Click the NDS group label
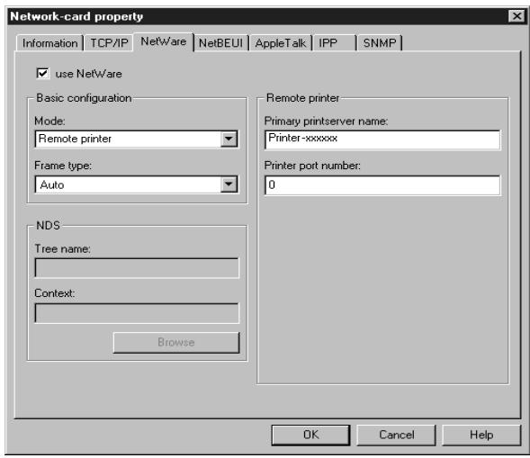 tap(48, 226)
